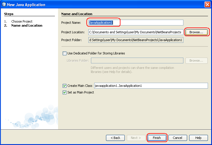Uncheck the Set as Main Project checkbox
This screenshot has width=212, height=145.
tap(64, 92)
